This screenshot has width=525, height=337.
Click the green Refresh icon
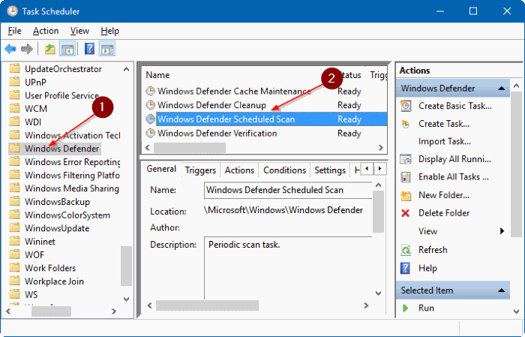click(406, 250)
